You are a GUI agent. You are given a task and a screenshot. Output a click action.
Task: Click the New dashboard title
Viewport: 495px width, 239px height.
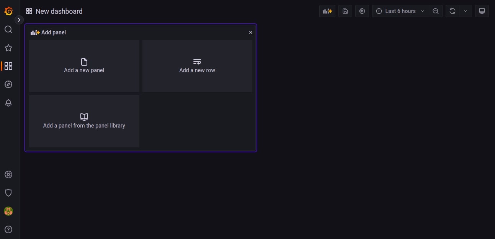click(59, 11)
